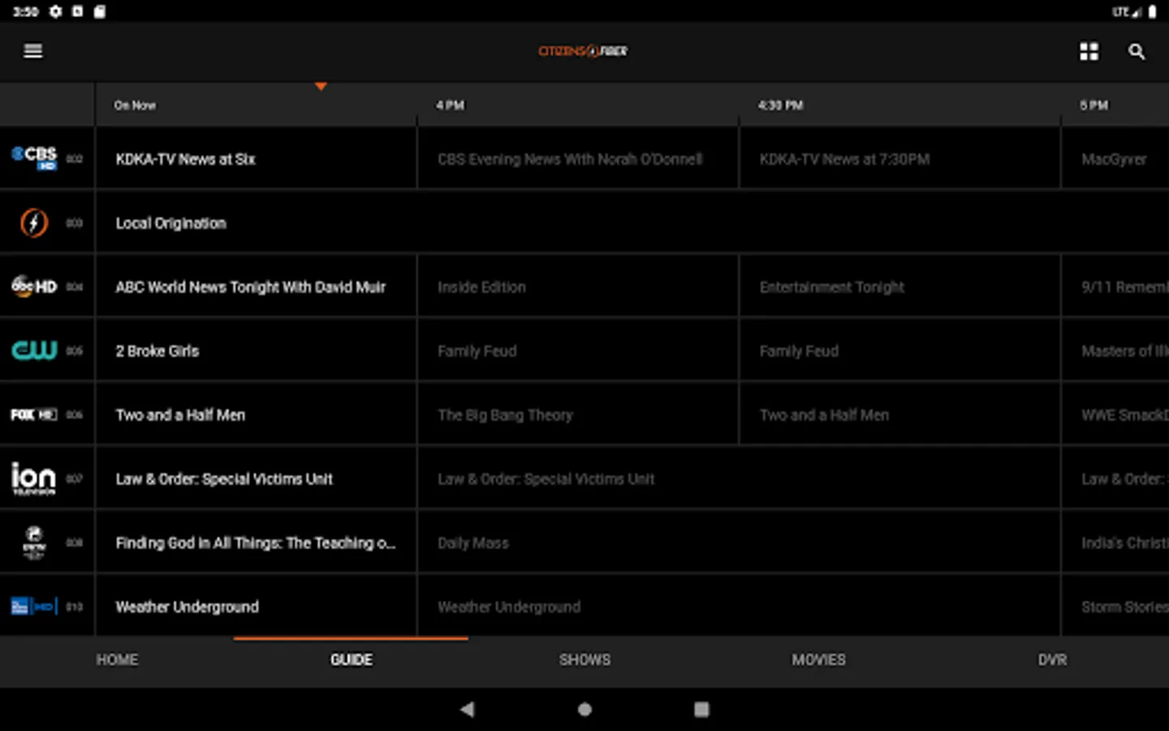Viewport: 1169px width, 731px height.
Task: Select the Local Origination lightning channel logo
Action: (34, 222)
